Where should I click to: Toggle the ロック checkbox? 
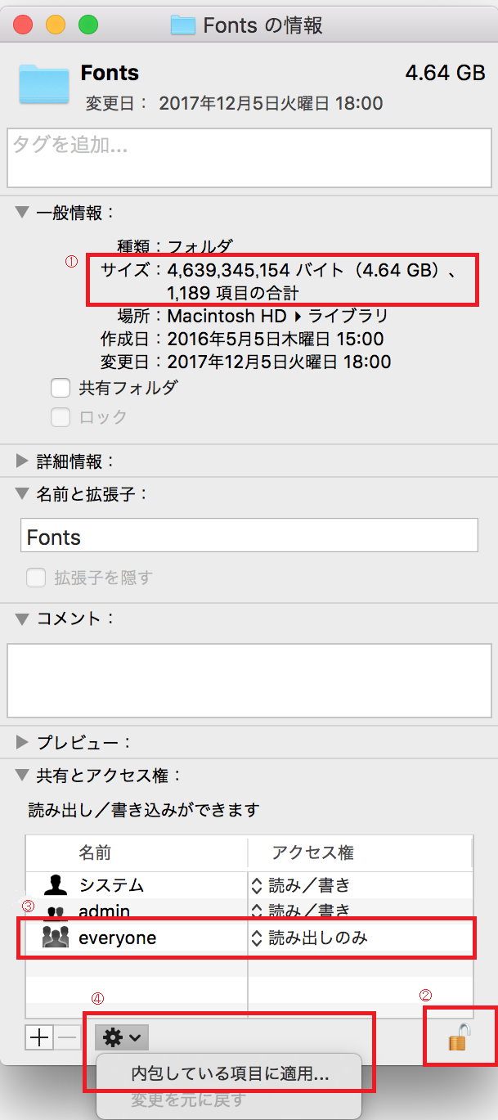61,417
